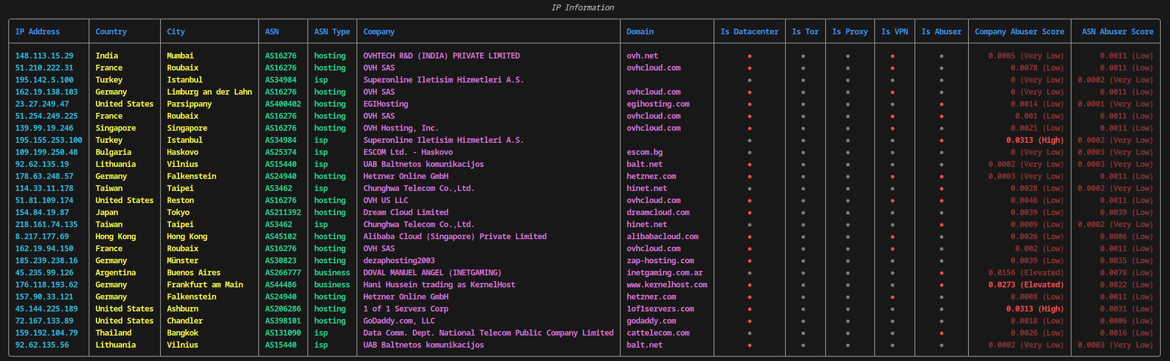1170x361 pixels.
Task: Click the IP Information table title
Action: coord(582,7)
